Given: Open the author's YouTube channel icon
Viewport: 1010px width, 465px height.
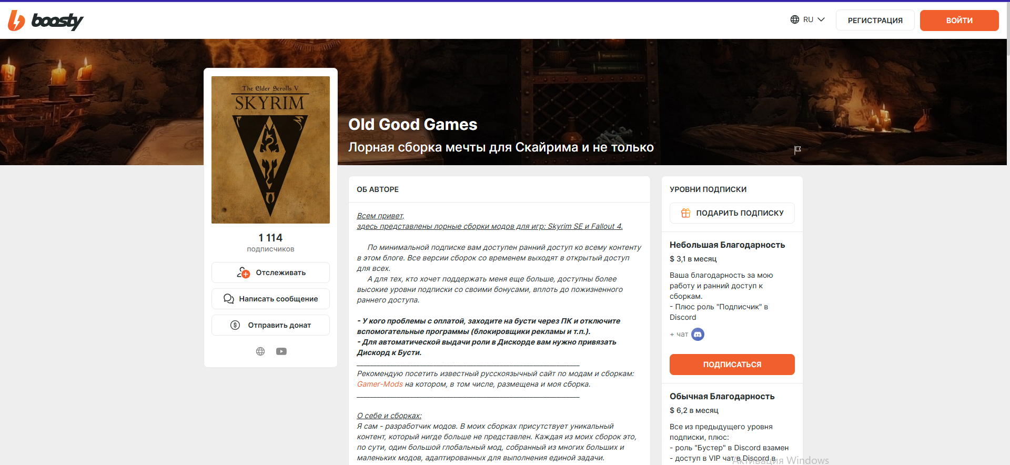Looking at the screenshot, I should pyautogui.click(x=281, y=351).
